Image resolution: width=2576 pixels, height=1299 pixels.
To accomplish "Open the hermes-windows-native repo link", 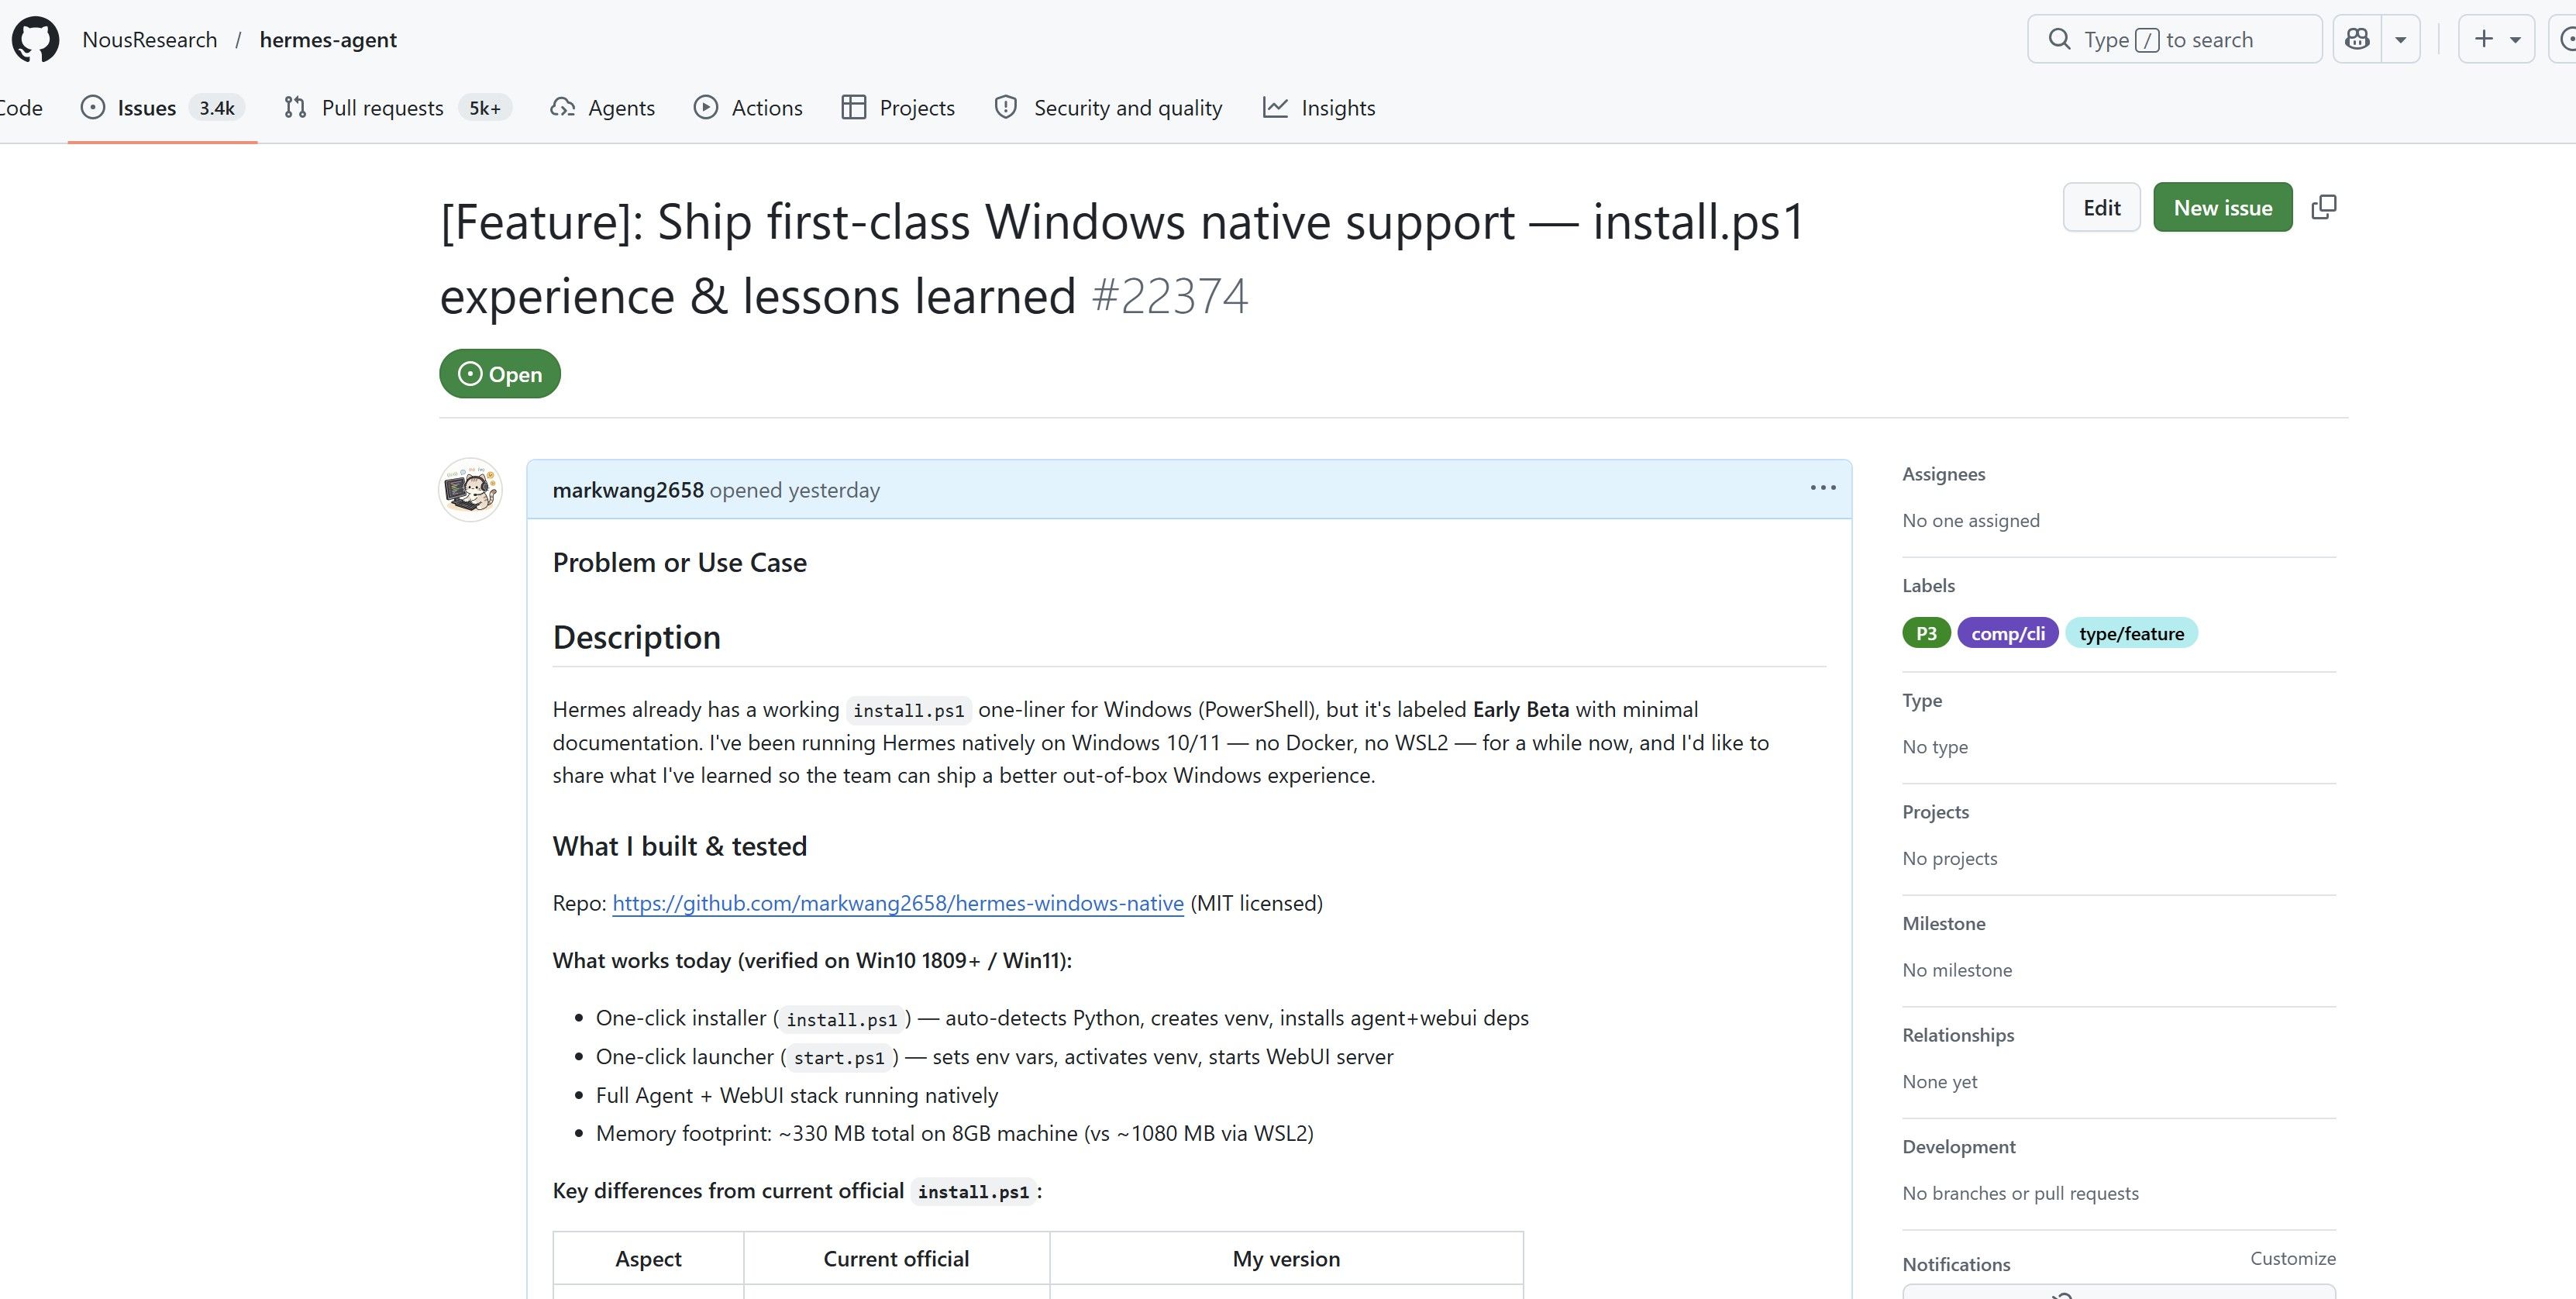I will tap(898, 903).
